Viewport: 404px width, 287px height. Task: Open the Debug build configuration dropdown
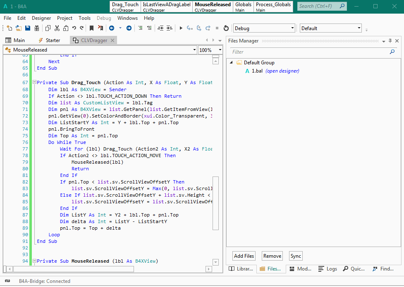(292, 28)
